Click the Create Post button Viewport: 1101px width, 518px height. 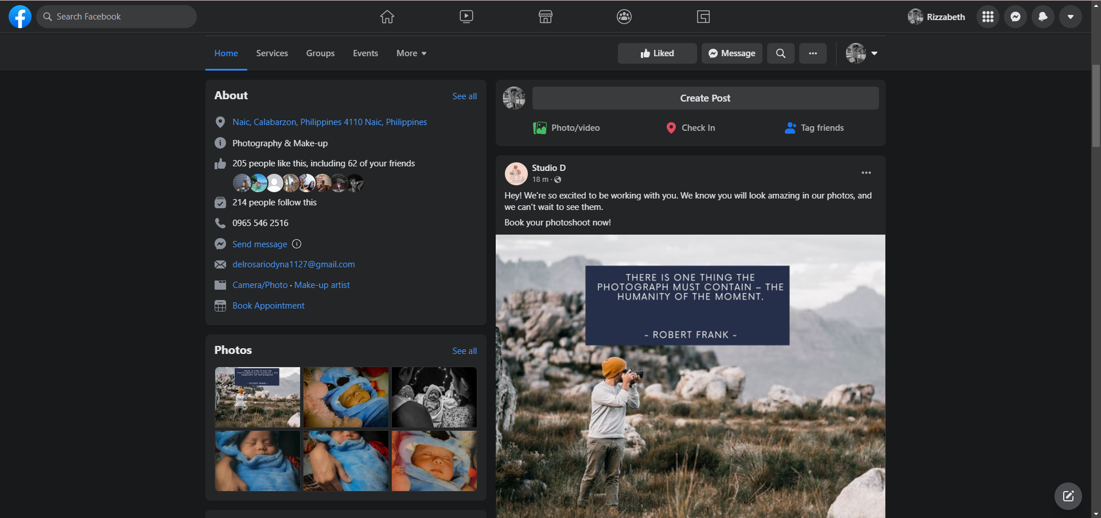[x=706, y=98]
